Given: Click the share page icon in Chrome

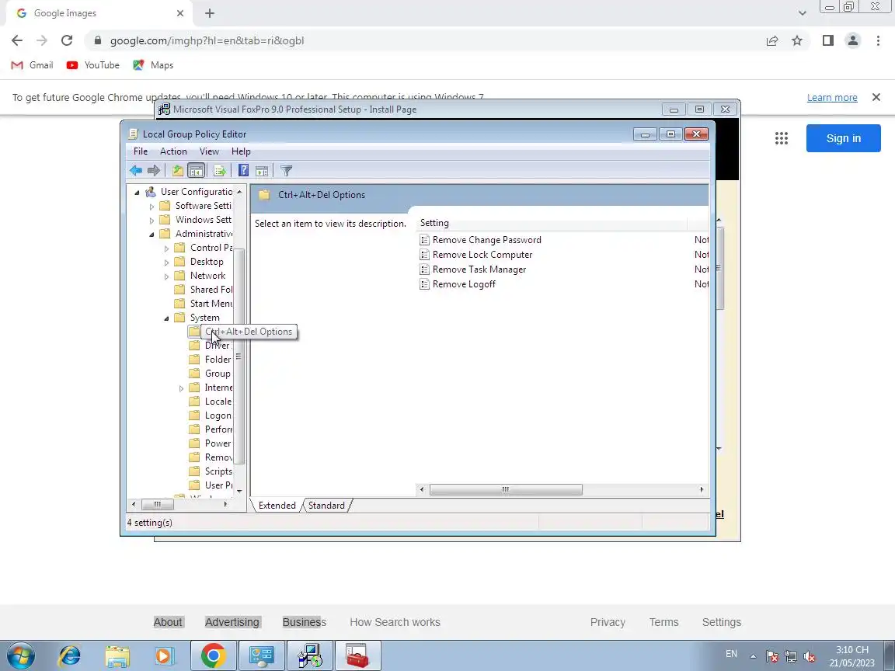Looking at the screenshot, I should pyautogui.click(x=772, y=40).
